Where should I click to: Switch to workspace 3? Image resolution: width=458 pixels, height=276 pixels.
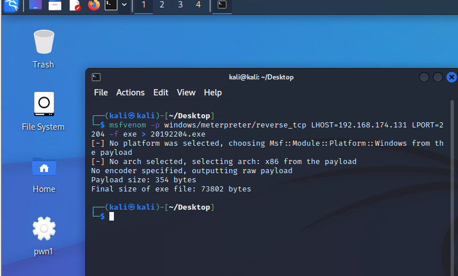point(180,5)
